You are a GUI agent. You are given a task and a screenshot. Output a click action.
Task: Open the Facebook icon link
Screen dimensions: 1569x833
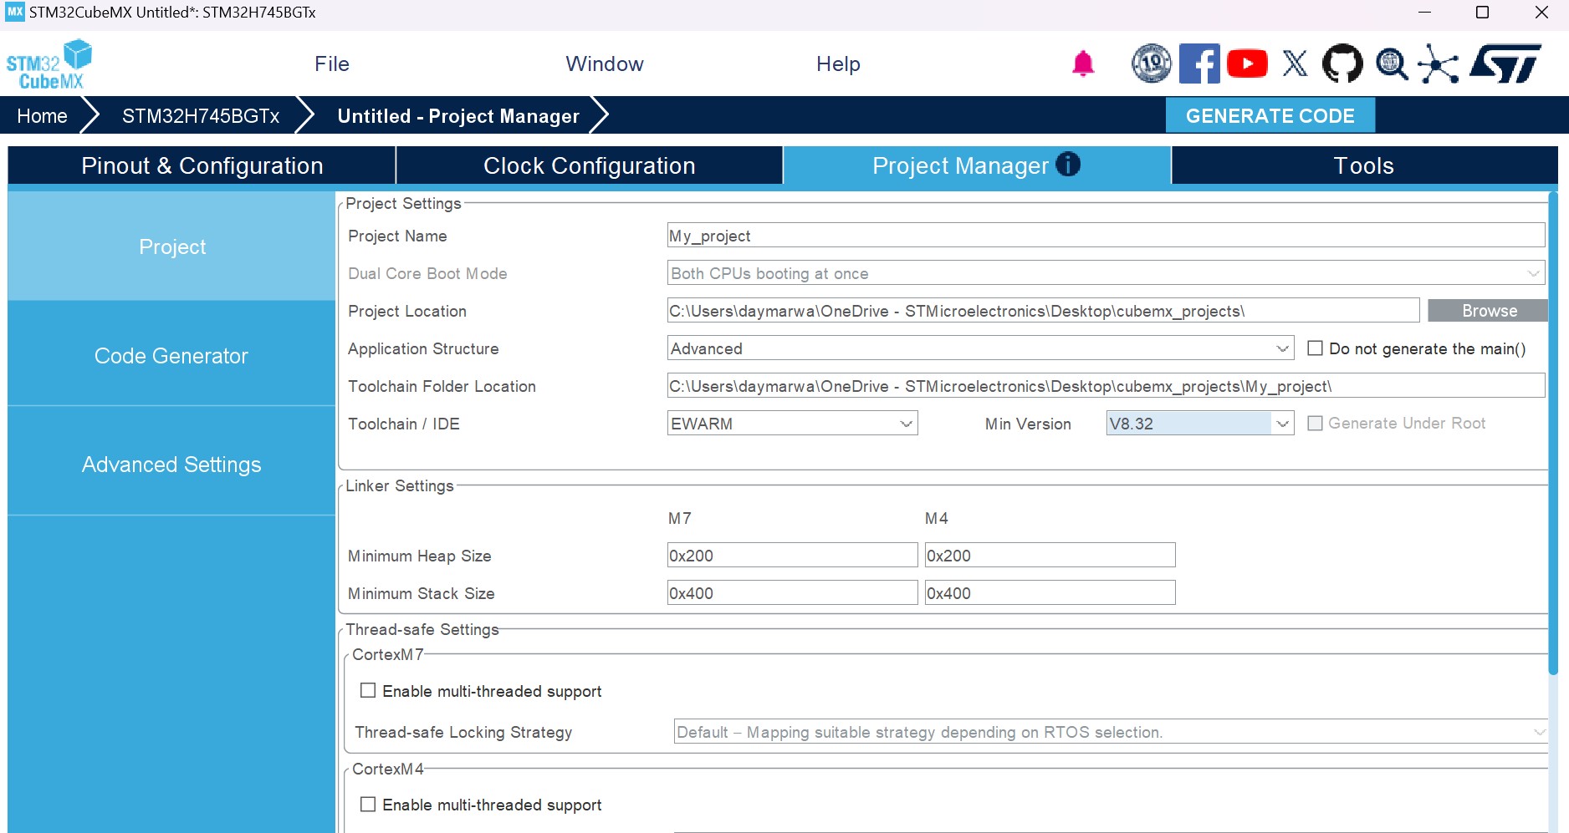coord(1199,63)
